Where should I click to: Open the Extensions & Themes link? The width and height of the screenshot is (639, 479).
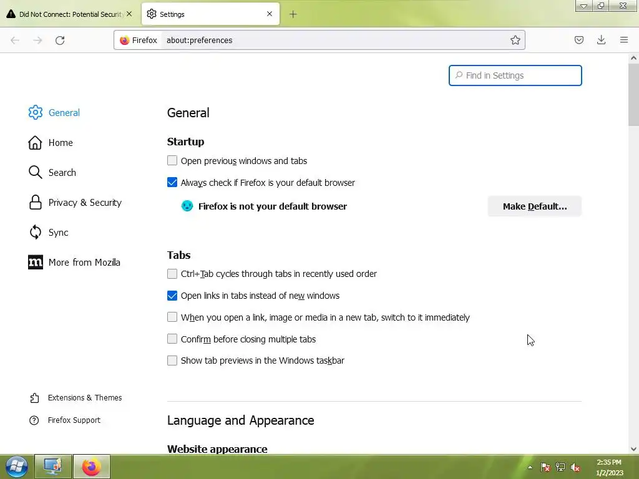tap(85, 397)
